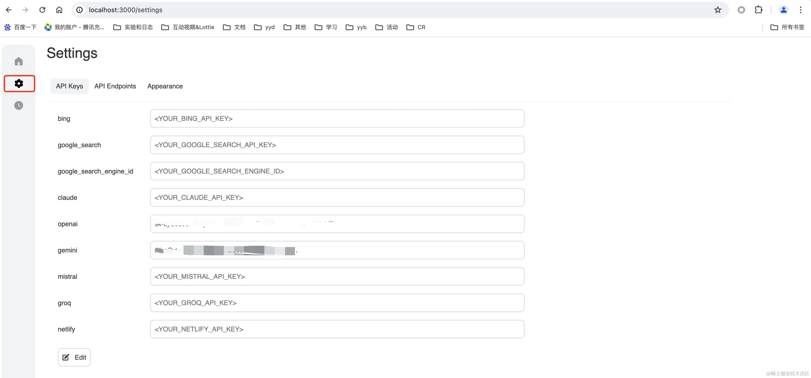Open the 百度一下 bookmark
811x378 pixels.
(21, 27)
